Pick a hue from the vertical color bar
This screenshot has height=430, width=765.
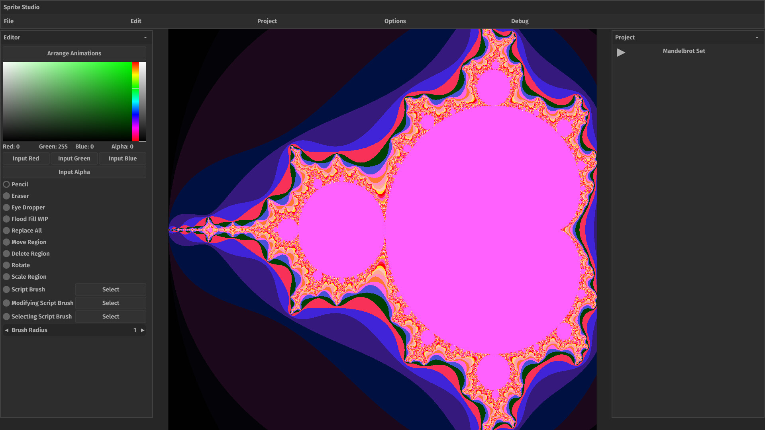[x=136, y=102]
